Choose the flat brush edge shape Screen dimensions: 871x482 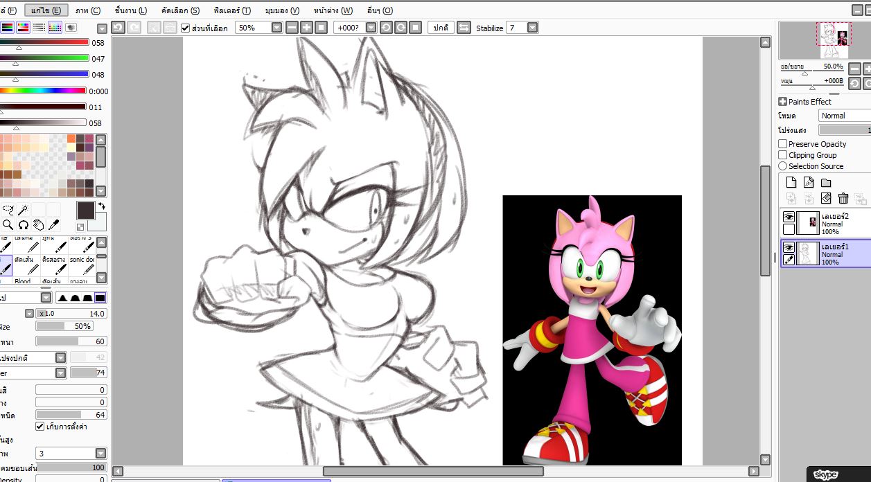(100, 298)
